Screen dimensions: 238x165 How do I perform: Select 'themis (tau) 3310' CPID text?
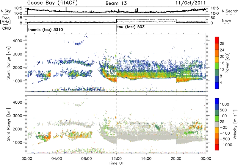pos(46,29)
